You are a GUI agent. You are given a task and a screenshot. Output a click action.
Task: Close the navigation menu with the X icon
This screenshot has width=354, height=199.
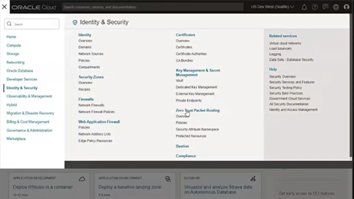pos(4,7)
